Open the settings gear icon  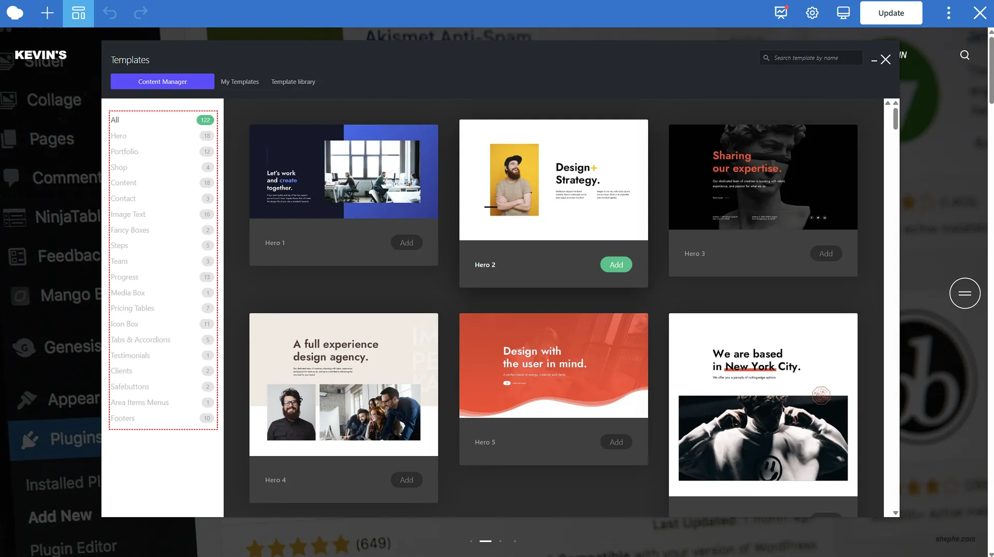tap(812, 13)
